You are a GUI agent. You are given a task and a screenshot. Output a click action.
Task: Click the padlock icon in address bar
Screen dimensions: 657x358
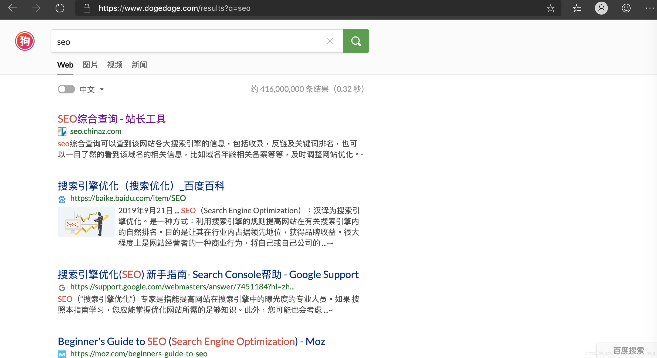click(x=87, y=8)
